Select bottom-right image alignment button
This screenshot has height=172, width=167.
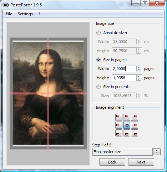pos(135,133)
